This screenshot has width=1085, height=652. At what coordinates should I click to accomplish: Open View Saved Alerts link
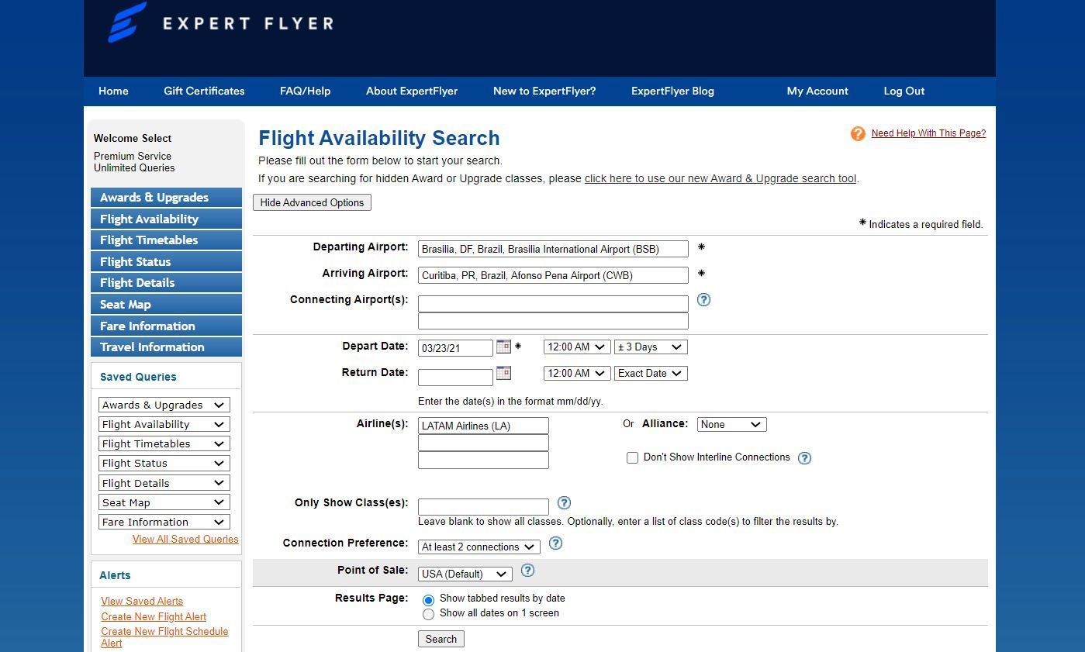coord(142,601)
